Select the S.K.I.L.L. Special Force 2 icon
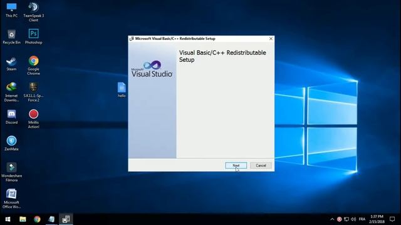The height and width of the screenshot is (225, 401). [33, 92]
